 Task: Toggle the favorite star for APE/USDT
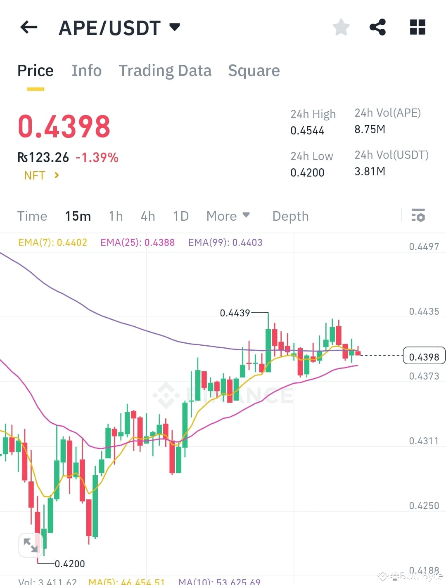(341, 27)
